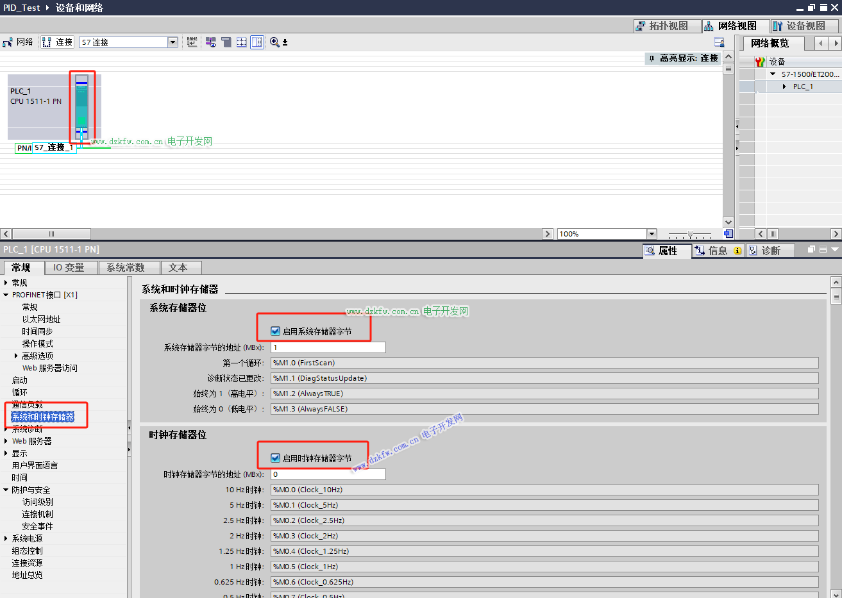Screen dimensions: 842x598
Task: Select 系统和时钟存储器 in the tree
Action: 42,417
